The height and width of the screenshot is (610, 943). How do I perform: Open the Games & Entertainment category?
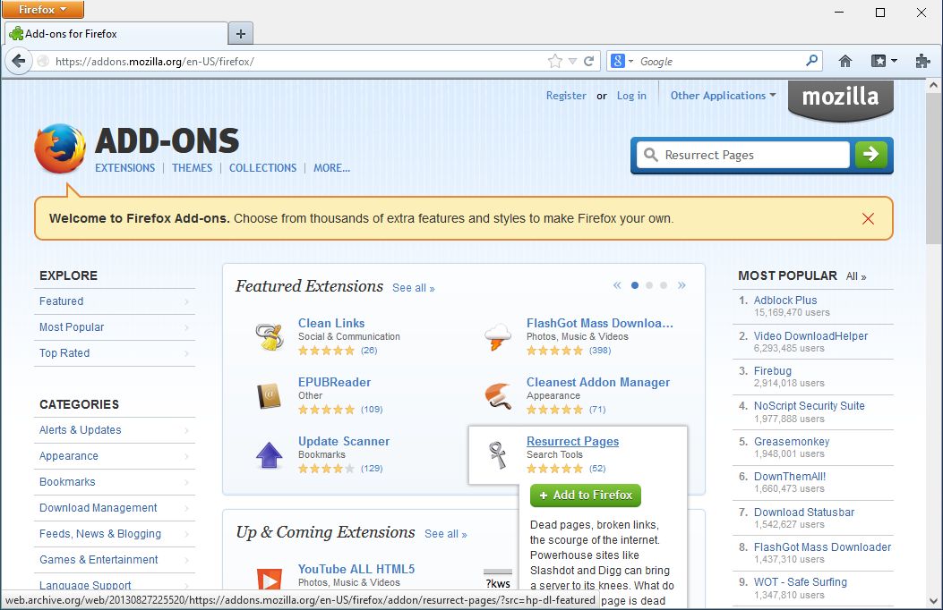click(115, 560)
